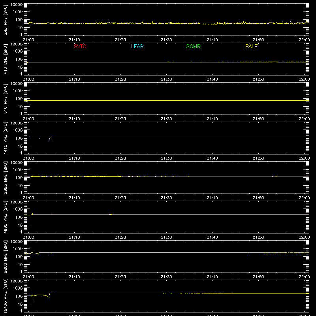Click the "2695 MHz [SFU]" axis title
Screen dimensions: 316x316
[6, 177]
